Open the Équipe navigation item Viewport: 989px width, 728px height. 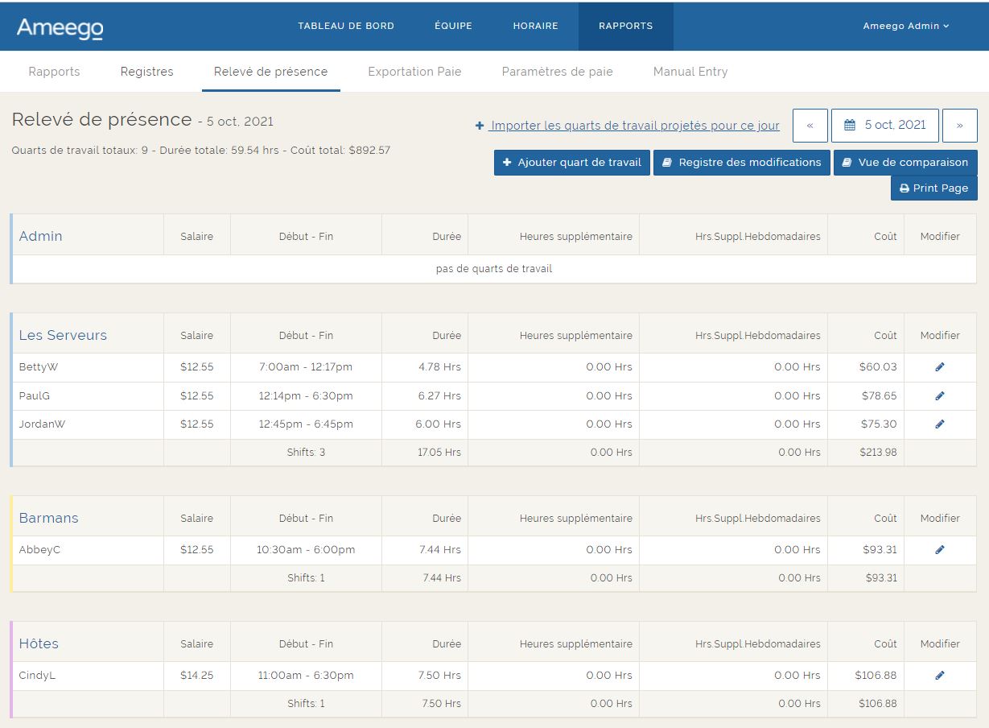tap(453, 26)
